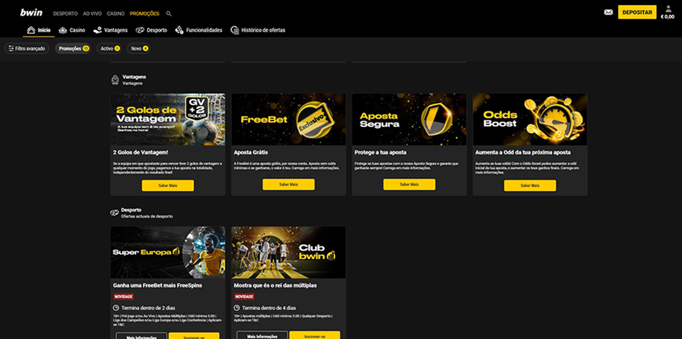Click the Novidade badge on Club bwin card

tap(244, 297)
